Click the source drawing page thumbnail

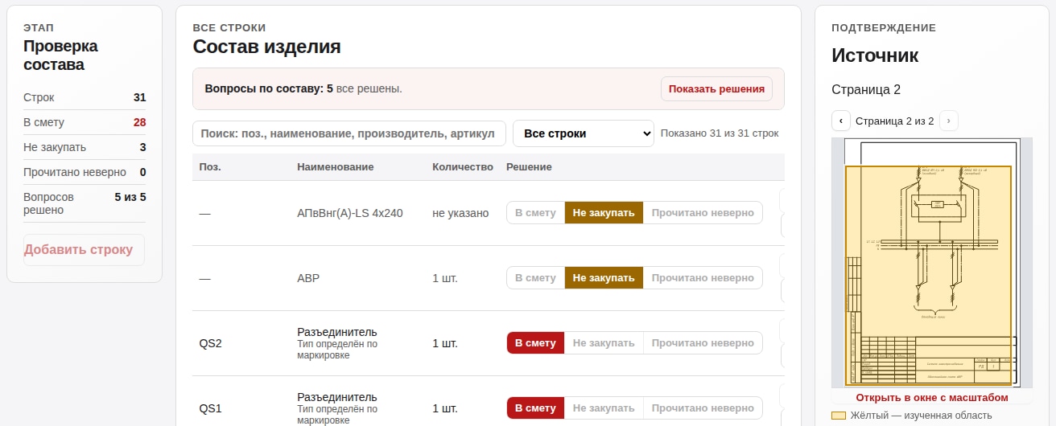click(932, 264)
